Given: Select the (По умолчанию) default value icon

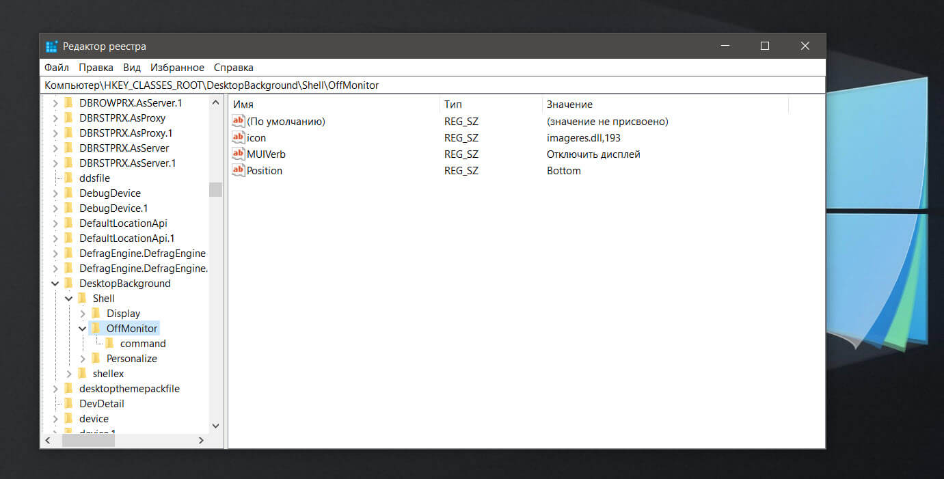Looking at the screenshot, I should (x=238, y=121).
